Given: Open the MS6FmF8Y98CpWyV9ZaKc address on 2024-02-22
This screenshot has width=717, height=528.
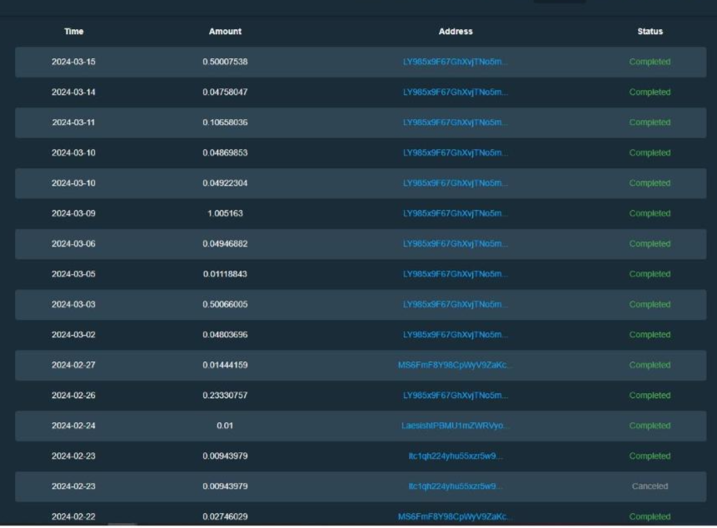Looking at the screenshot, I should (x=455, y=516).
